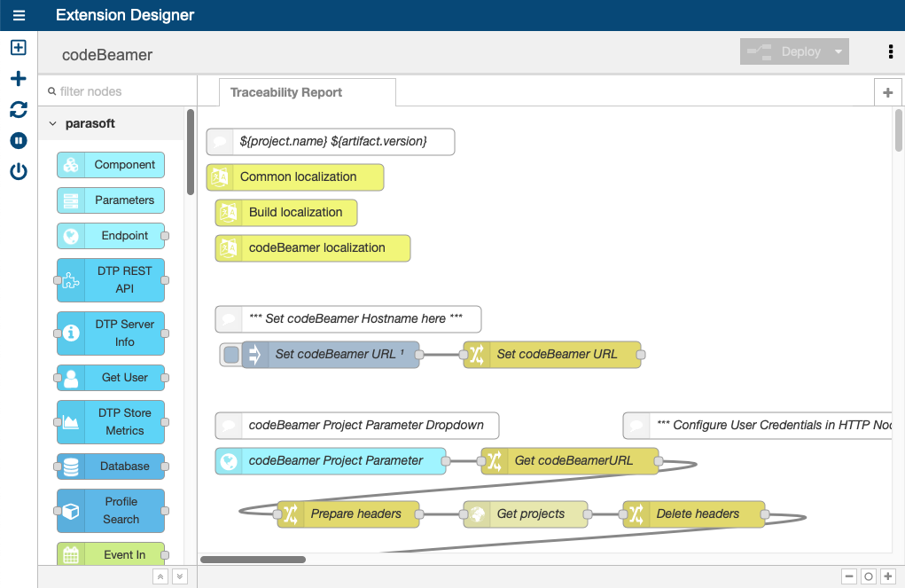Screen dimensions: 905x588
Task: Trigger the Set codeBeamer URL inject button
Action: (230, 355)
